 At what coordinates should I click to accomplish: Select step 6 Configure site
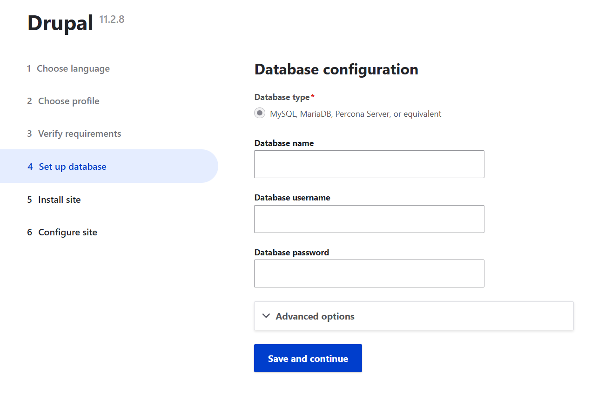pos(67,233)
